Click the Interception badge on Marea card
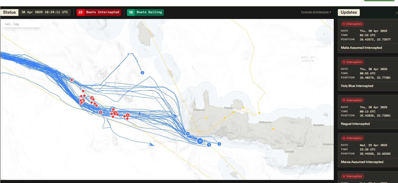The image size is (398, 183). click(352, 138)
